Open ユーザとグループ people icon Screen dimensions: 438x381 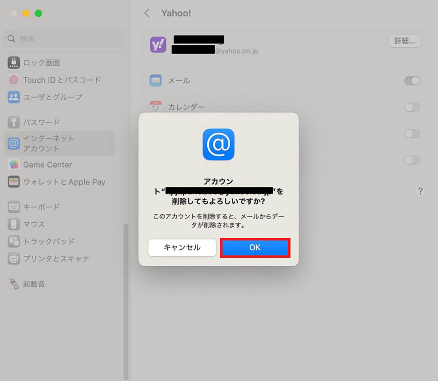14,97
